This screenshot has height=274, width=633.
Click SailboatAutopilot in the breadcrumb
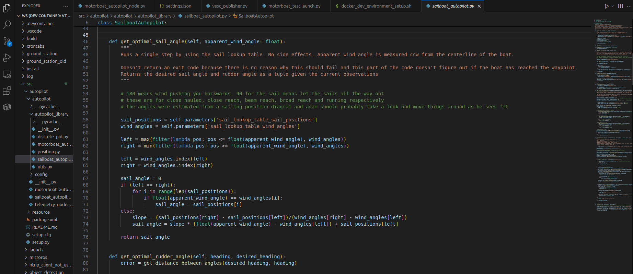[256, 16]
